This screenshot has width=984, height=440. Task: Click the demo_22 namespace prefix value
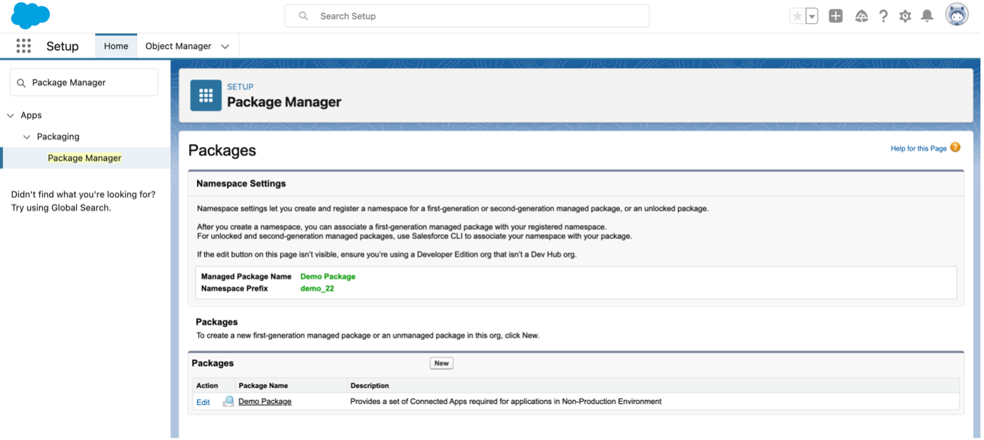[317, 289]
